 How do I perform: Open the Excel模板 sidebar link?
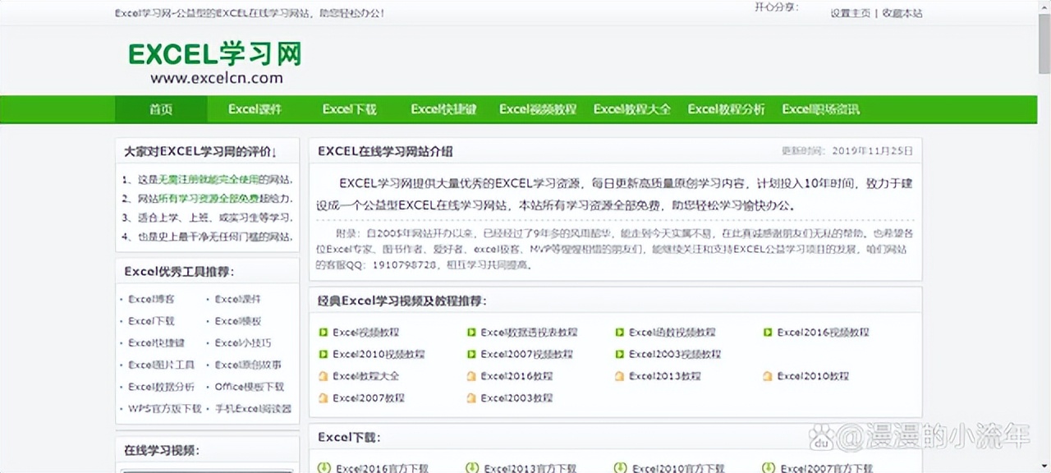[x=238, y=321]
